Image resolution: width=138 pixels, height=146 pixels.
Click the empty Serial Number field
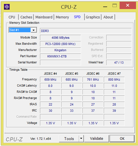[x=60, y=63]
